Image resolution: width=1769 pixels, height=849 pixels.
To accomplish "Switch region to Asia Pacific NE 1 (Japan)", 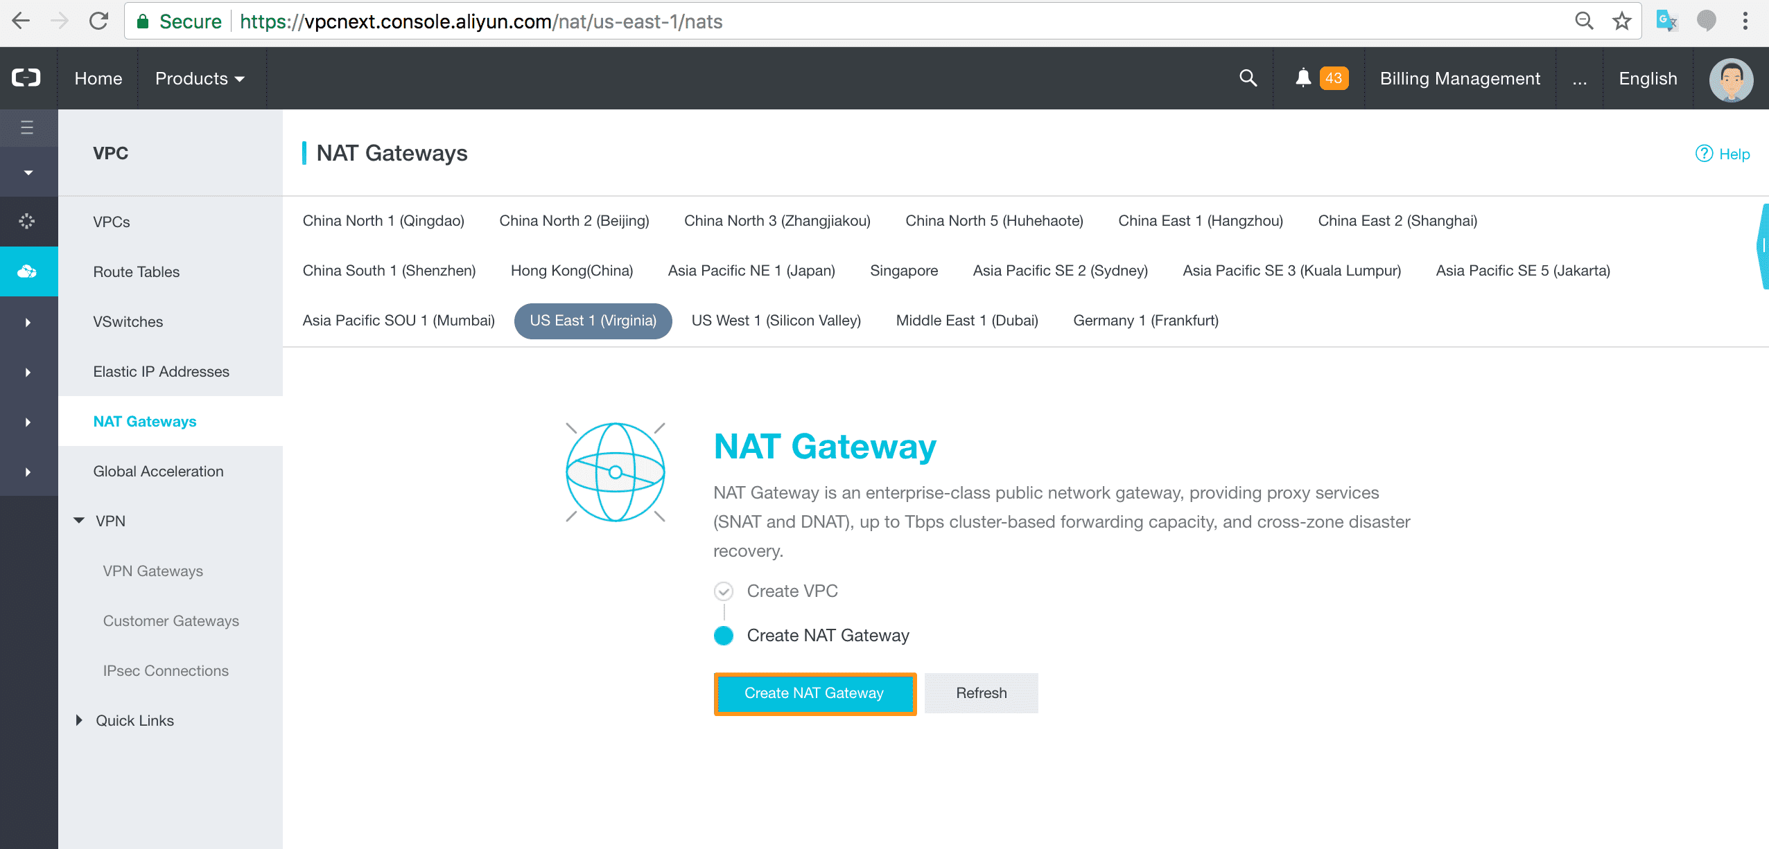I will click(751, 270).
